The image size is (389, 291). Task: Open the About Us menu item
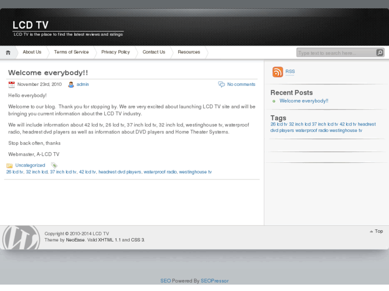(x=32, y=52)
